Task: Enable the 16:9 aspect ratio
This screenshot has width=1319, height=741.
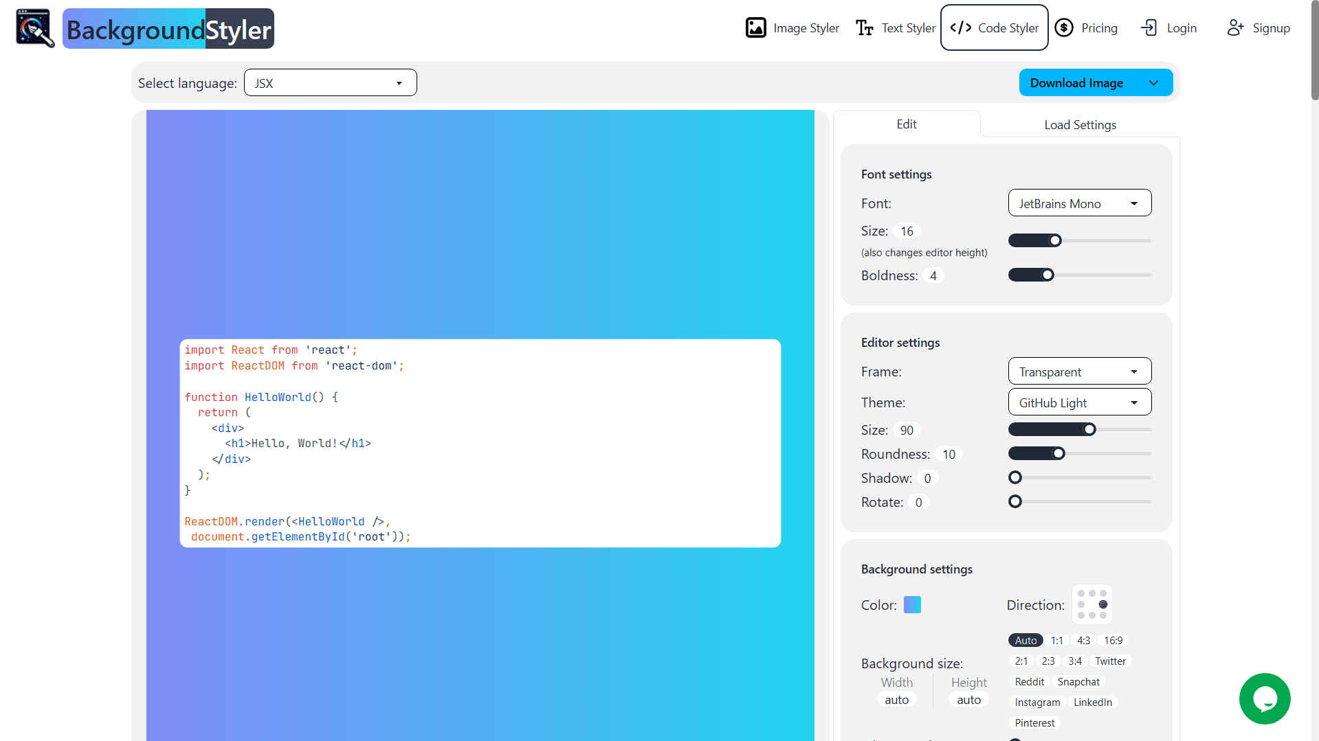Action: click(1113, 640)
